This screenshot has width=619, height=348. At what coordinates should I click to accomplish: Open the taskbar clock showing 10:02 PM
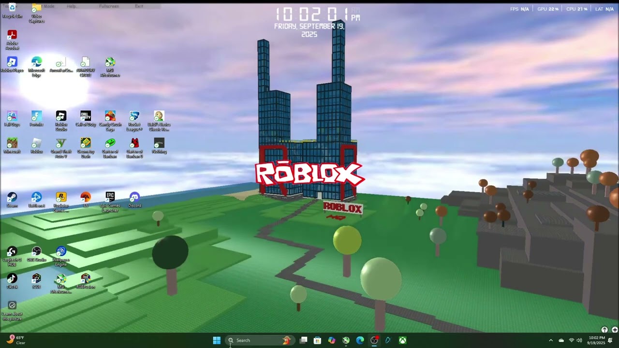click(597, 340)
